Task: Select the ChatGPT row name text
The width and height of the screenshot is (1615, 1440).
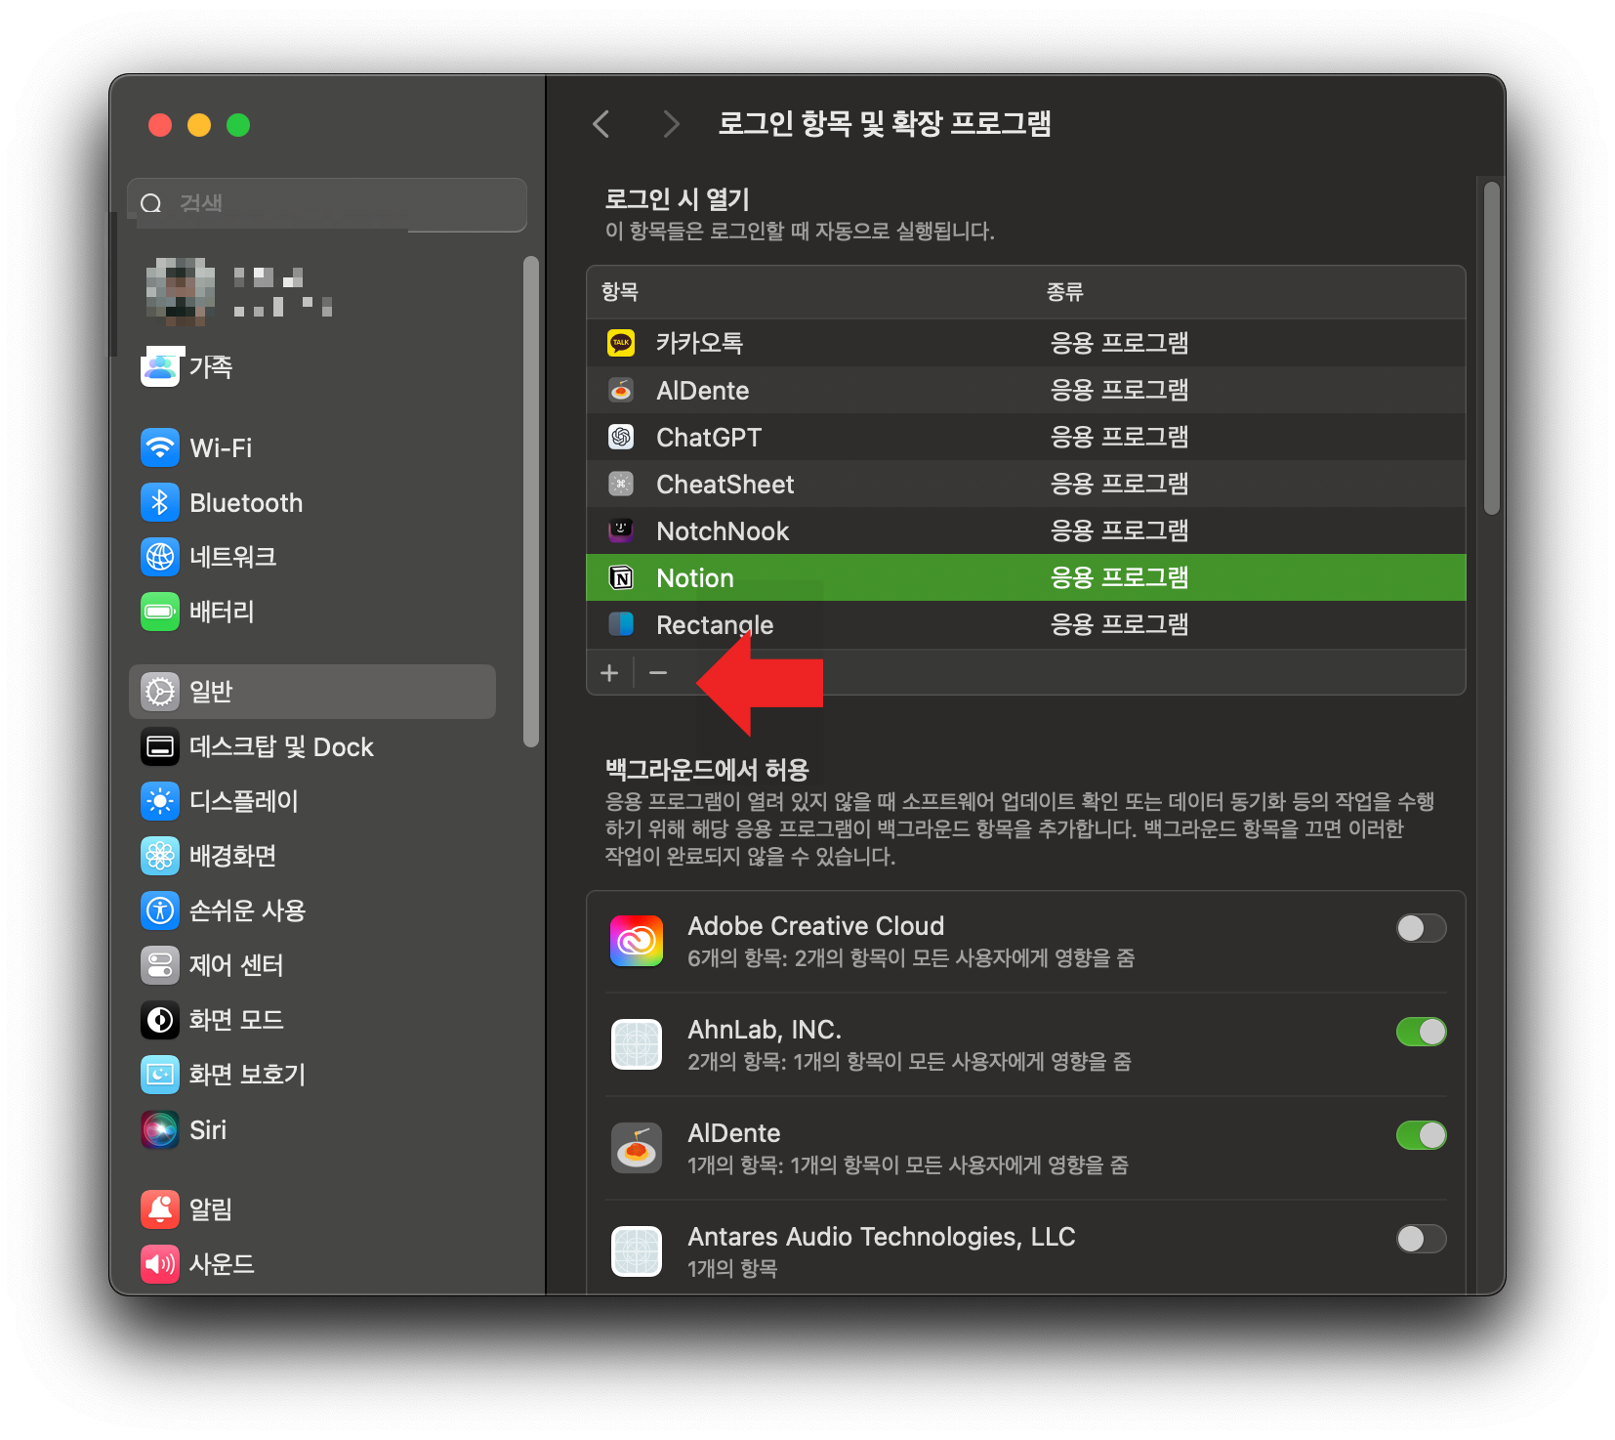Action: [709, 438]
